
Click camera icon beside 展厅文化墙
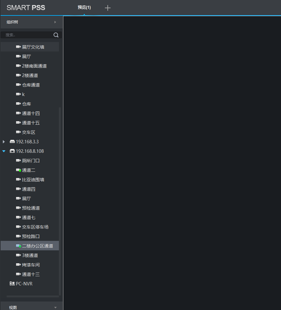[18, 47]
